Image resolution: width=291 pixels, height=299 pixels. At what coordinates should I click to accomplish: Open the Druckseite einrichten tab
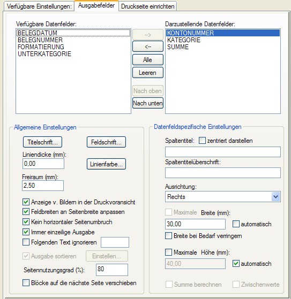pos(148,6)
